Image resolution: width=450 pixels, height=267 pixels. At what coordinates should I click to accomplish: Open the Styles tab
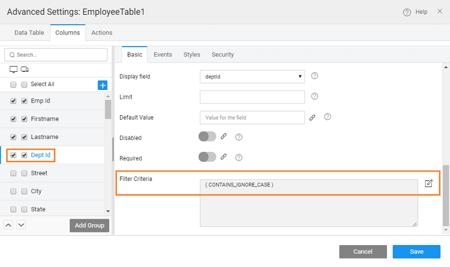click(x=192, y=55)
